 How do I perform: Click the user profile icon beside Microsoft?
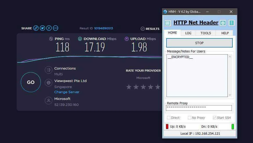pos(48,101)
